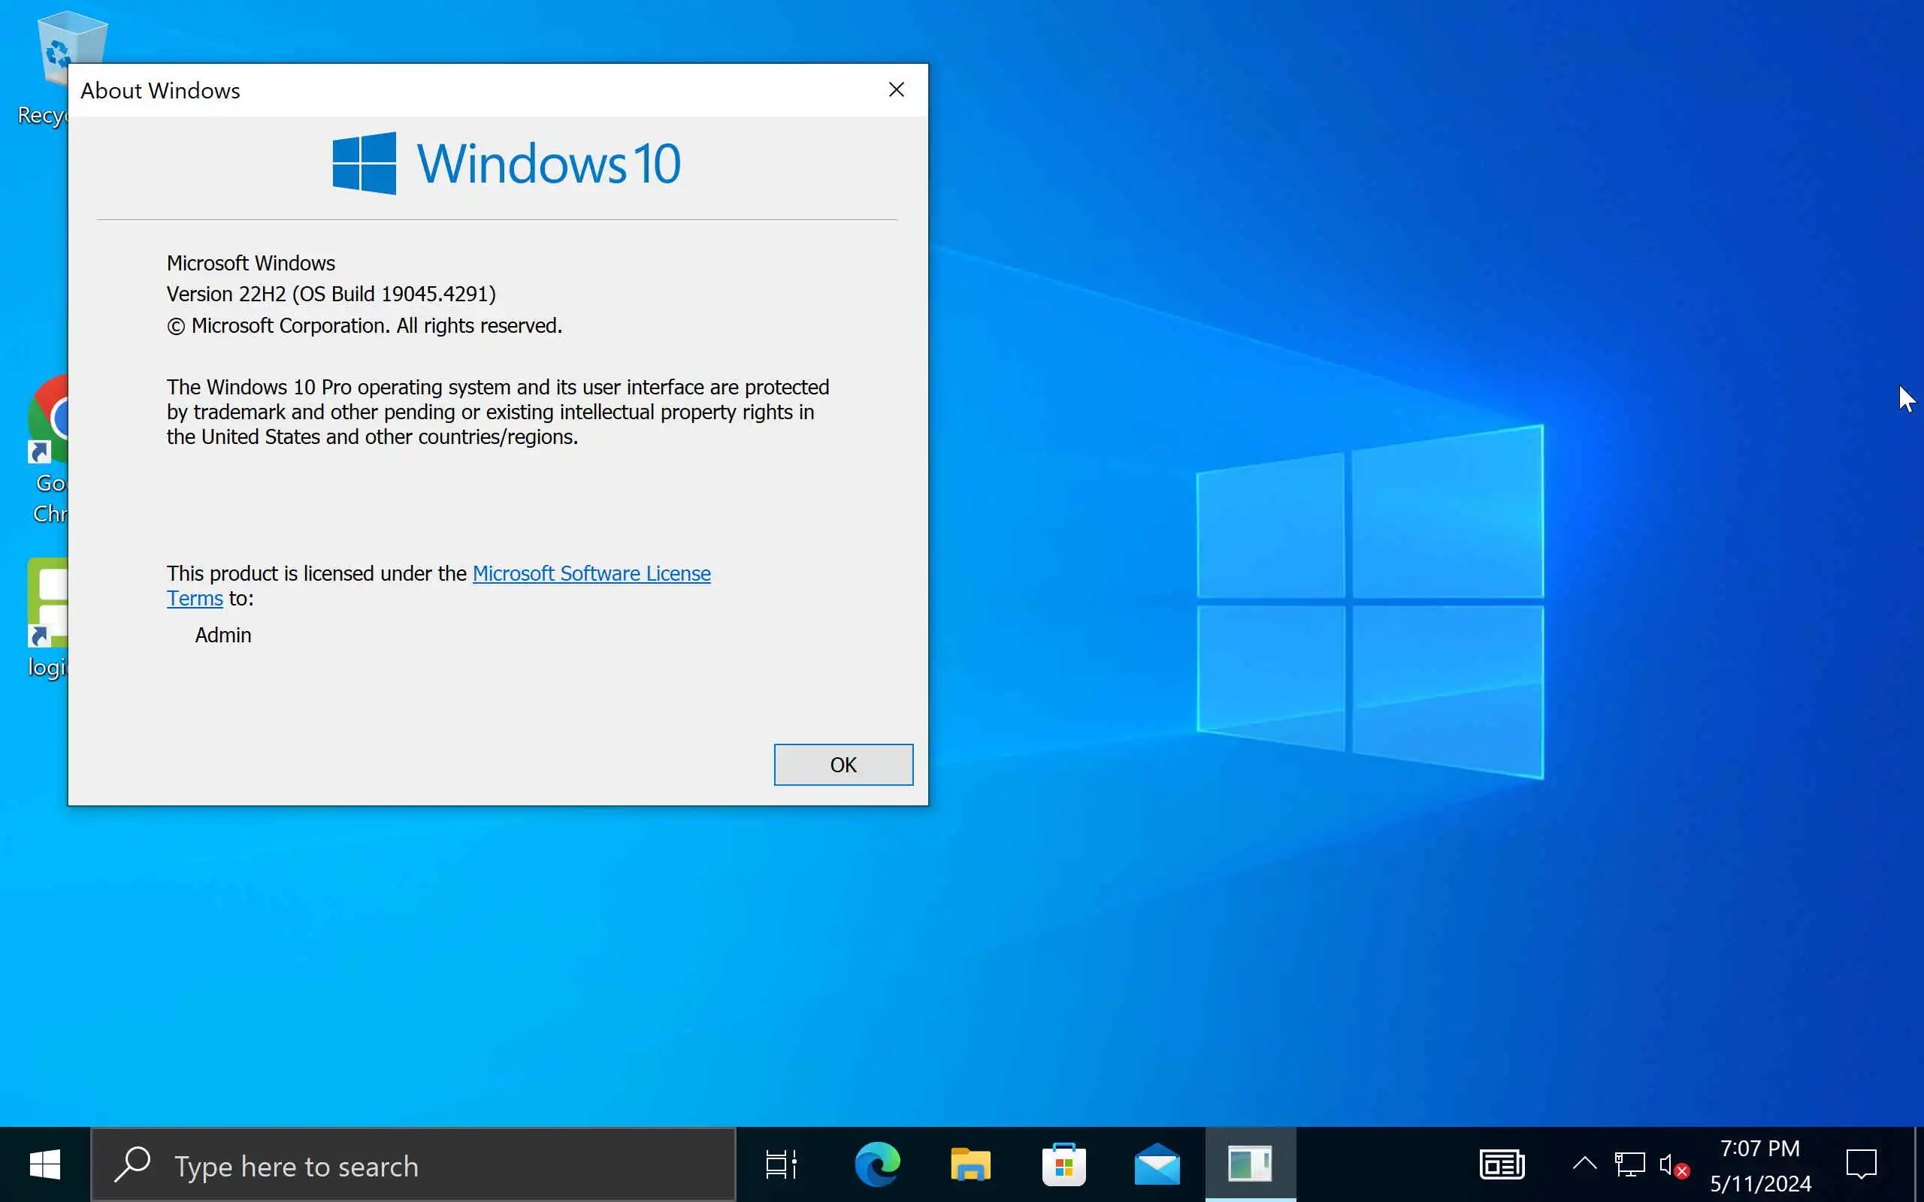Screen dimensions: 1924x1202
Task: Open the Action Center notifications
Action: point(1860,1164)
